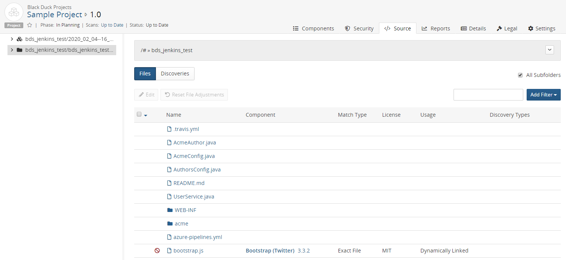Viewport: 566px width, 260px height.
Task: Click the star favorite icon beside Project badge
Action: click(x=30, y=25)
